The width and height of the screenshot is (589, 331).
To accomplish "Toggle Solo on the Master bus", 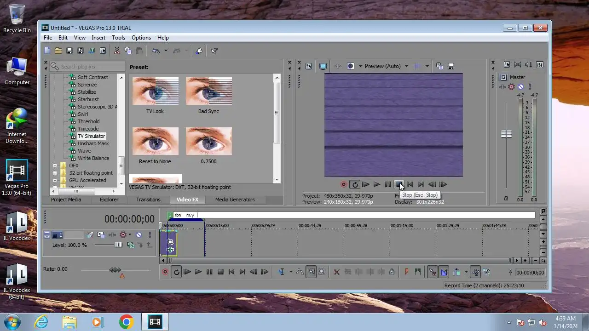I will point(530,86).
